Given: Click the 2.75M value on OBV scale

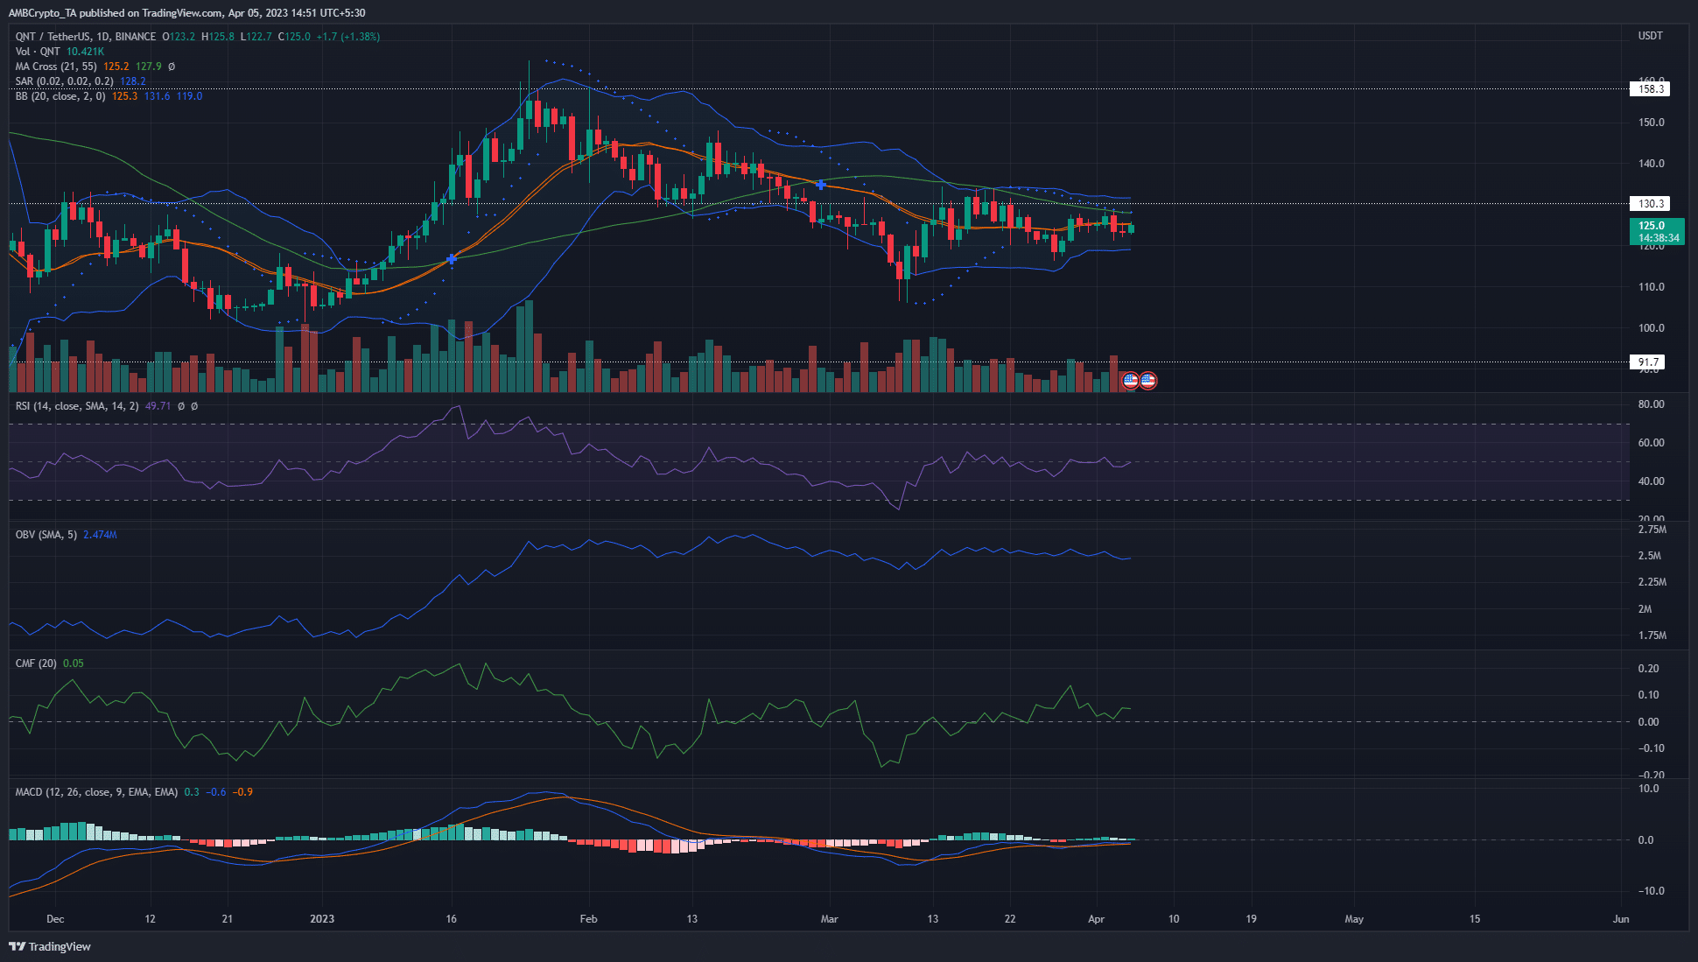Looking at the screenshot, I should click(x=1652, y=530).
